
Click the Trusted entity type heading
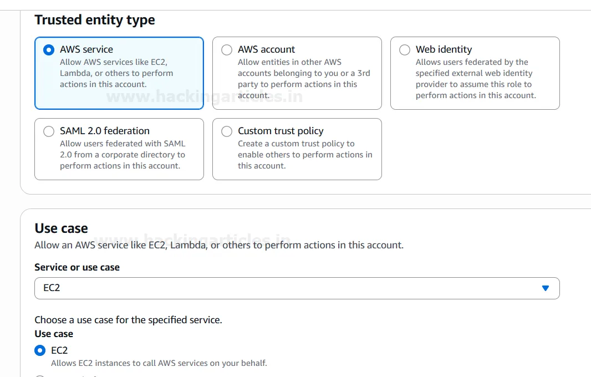(x=95, y=20)
